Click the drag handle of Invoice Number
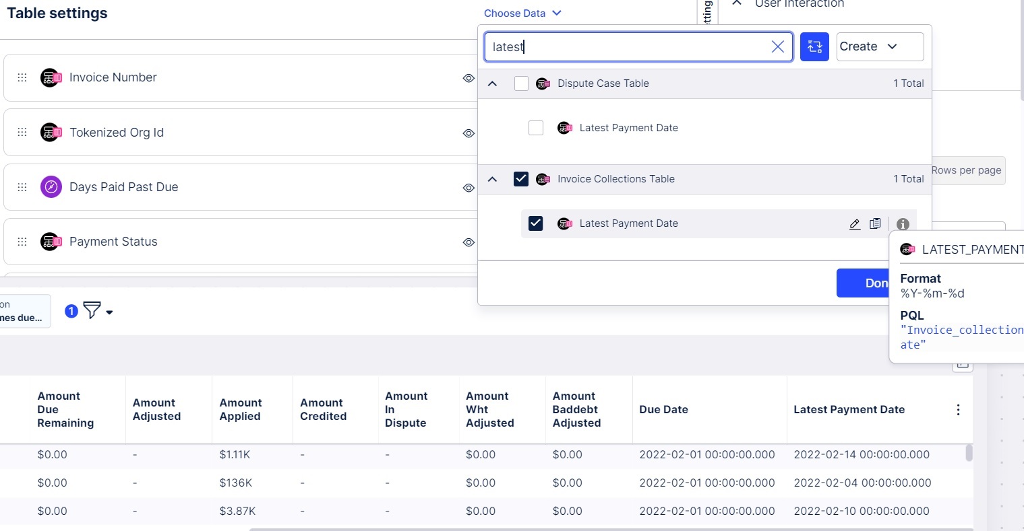The width and height of the screenshot is (1024, 531). [22, 77]
